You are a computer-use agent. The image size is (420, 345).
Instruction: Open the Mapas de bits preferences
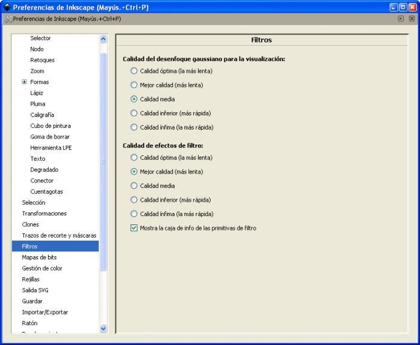tap(40, 257)
